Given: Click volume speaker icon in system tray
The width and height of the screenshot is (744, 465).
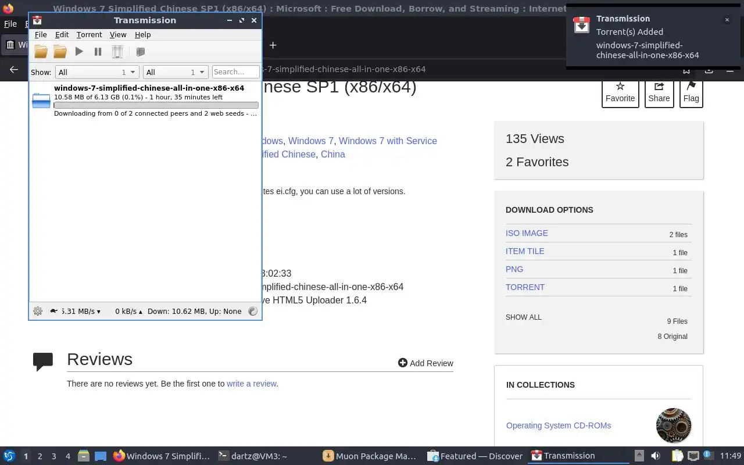Looking at the screenshot, I should pyautogui.click(x=656, y=456).
